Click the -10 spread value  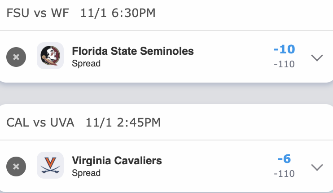coord(284,49)
